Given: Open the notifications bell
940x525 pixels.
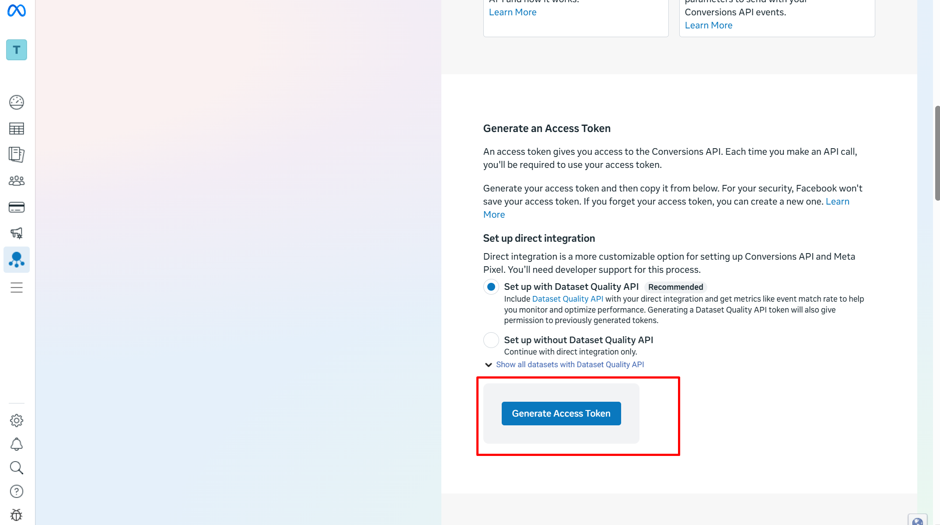Looking at the screenshot, I should pyautogui.click(x=17, y=444).
